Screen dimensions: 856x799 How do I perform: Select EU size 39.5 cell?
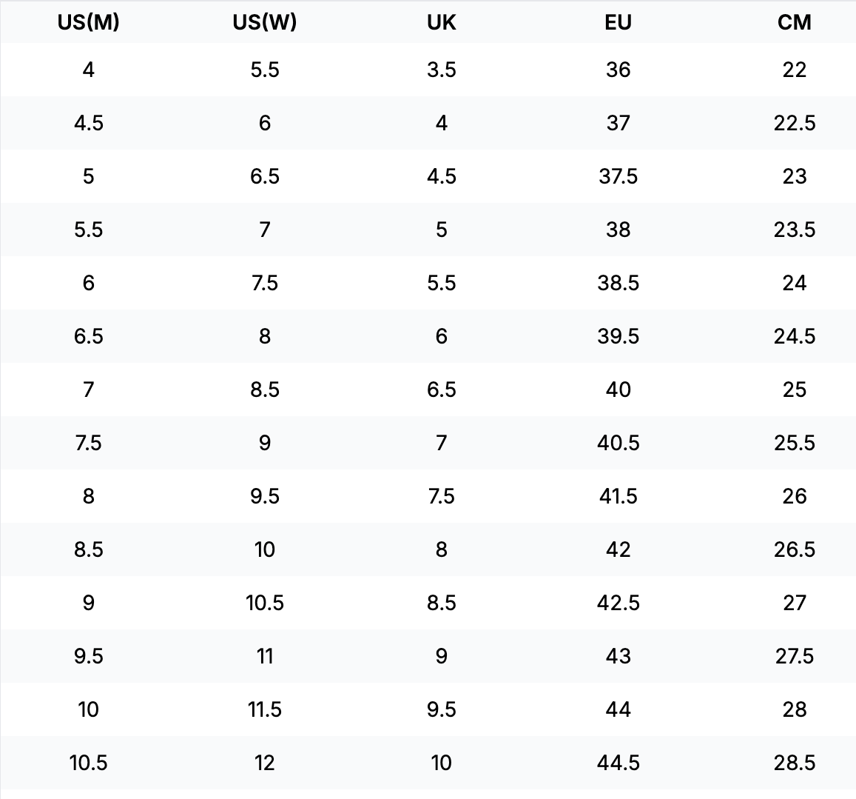[618, 336]
